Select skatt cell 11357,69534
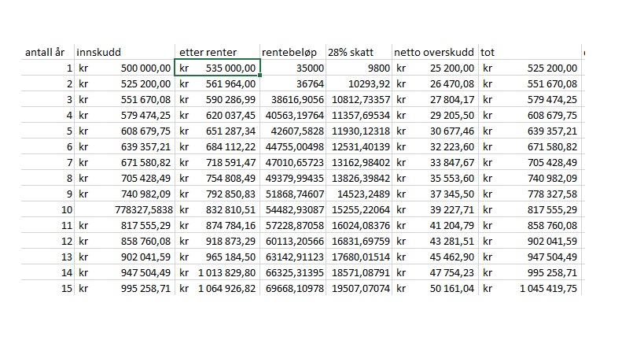 [x=359, y=115]
